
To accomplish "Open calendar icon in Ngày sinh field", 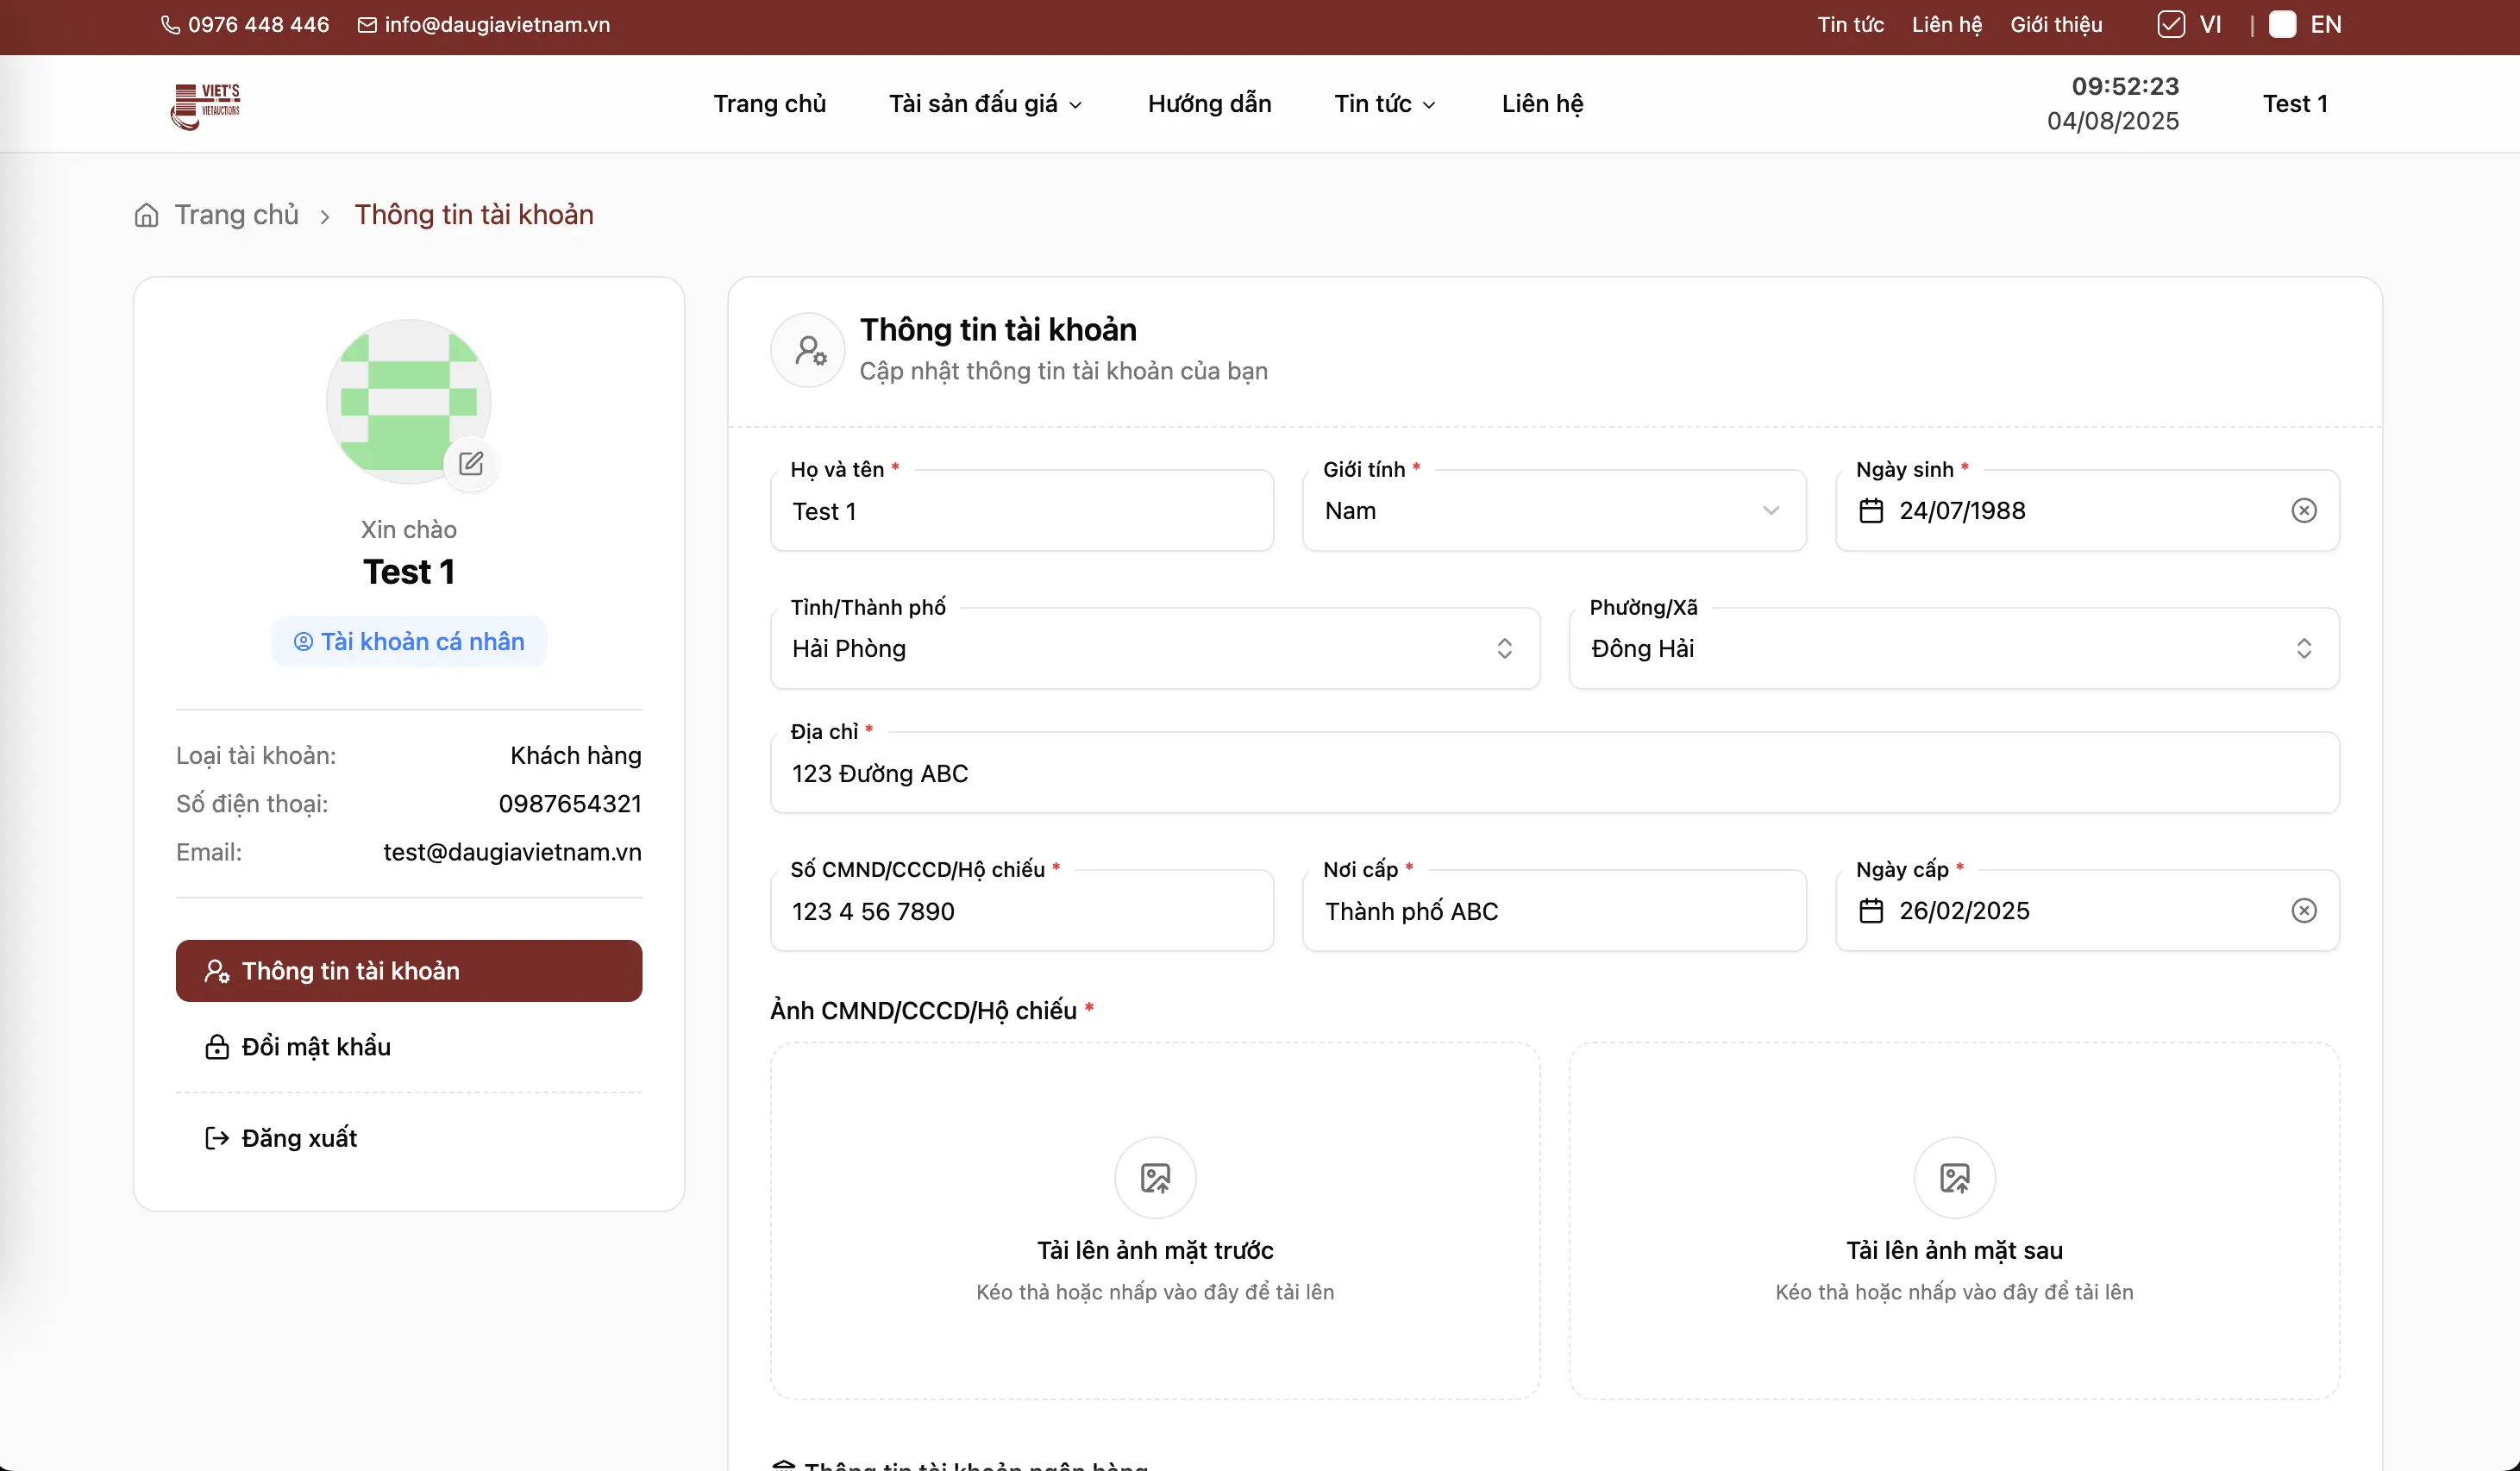I will click(x=1871, y=511).
